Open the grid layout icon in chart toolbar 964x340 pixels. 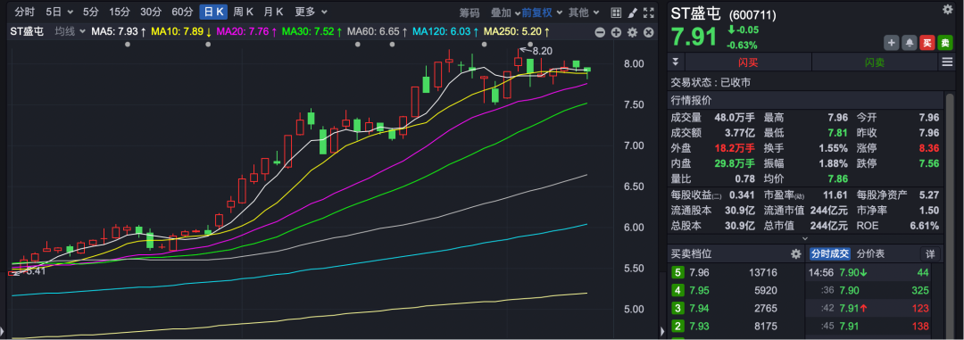(616, 12)
